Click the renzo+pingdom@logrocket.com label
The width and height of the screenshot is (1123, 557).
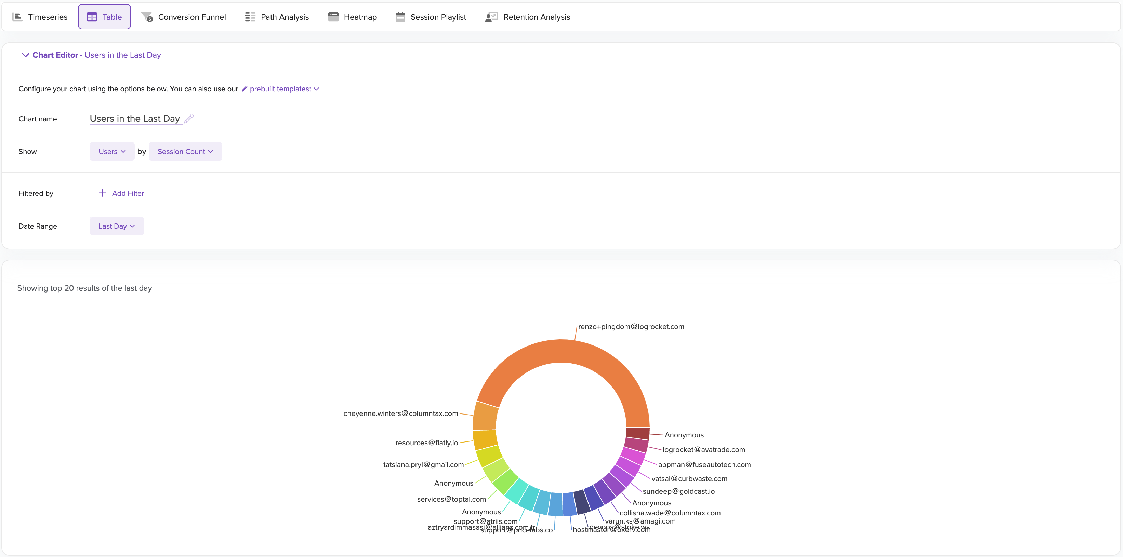pyautogui.click(x=631, y=327)
